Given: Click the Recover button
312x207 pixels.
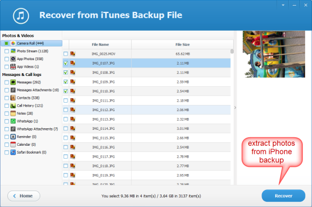Looking at the screenshot, I should 283,196.
